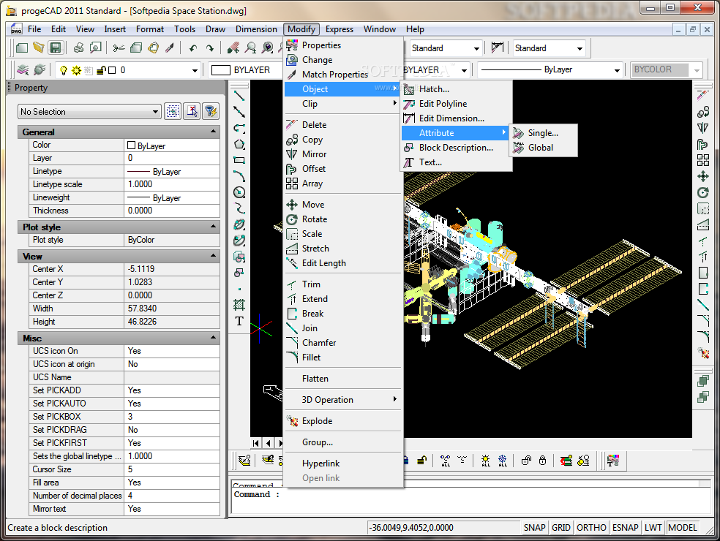Click the Print Preview icon
720x541 pixels.
[x=96, y=48]
